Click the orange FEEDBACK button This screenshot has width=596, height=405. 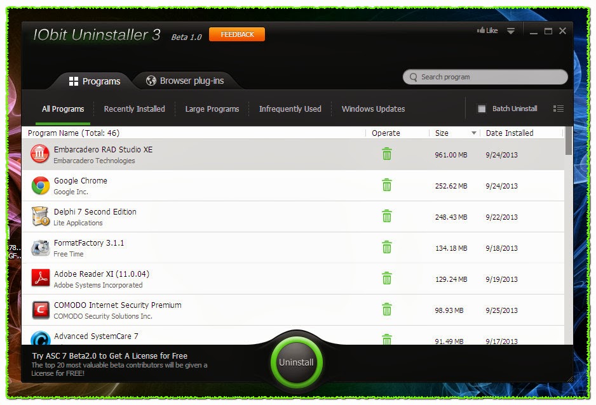(x=237, y=34)
